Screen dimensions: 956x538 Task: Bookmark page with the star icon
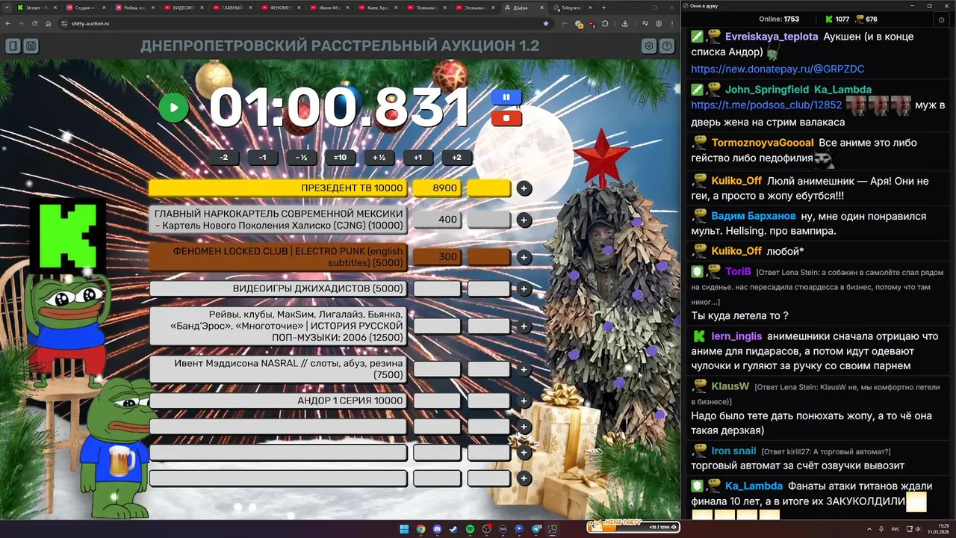546,23
